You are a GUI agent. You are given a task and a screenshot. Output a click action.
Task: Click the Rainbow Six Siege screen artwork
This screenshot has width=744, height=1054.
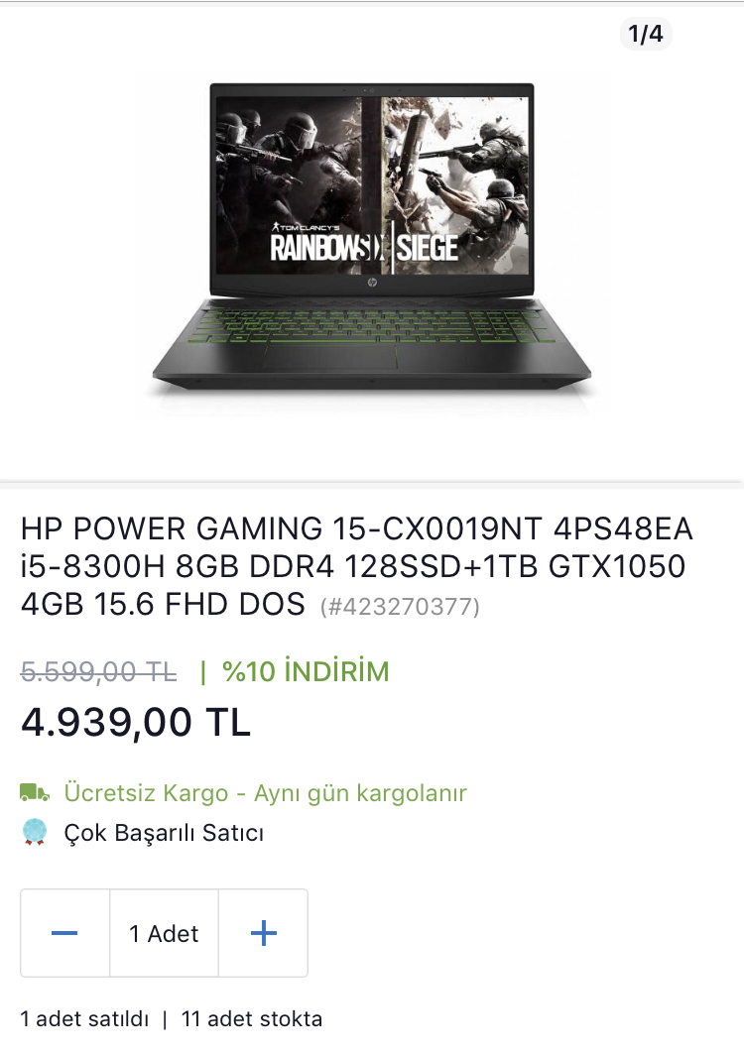click(x=372, y=185)
